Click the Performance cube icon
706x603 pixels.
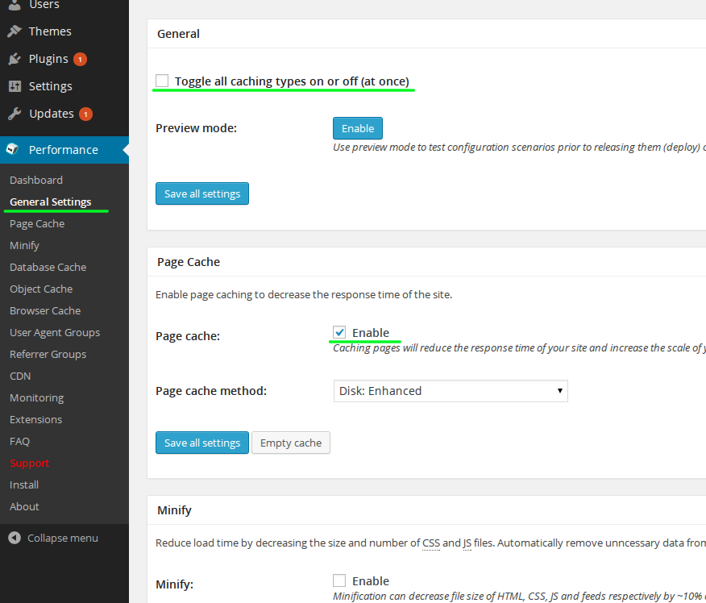[13, 149]
